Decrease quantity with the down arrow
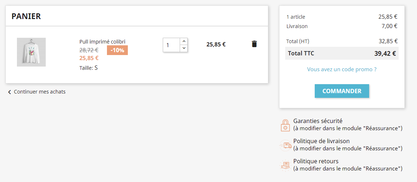This screenshot has width=417, height=182. click(184, 48)
